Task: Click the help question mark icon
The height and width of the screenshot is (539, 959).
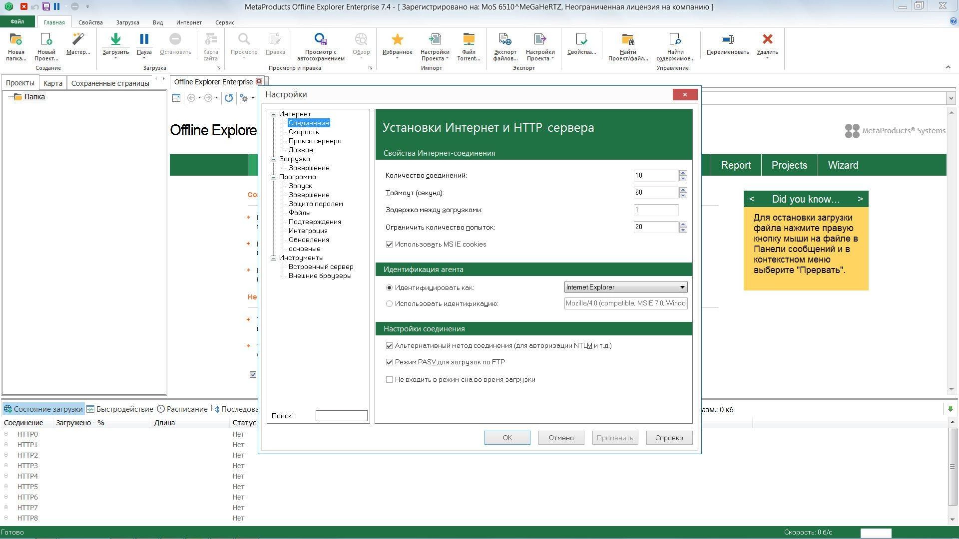Action: (x=953, y=21)
